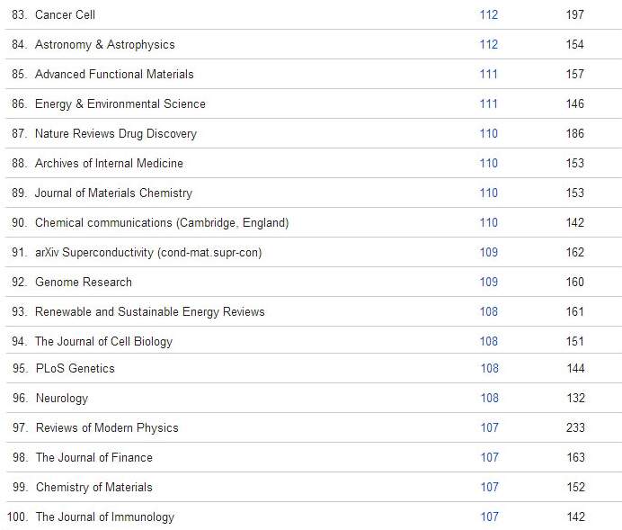The height and width of the screenshot is (530, 622).
Task: Open Nature Reviews Drug Discovery h5-index link
Action: [489, 133]
